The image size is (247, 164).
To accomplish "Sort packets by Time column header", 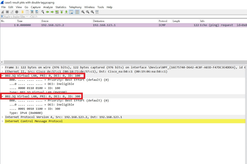I will pos(28,21).
